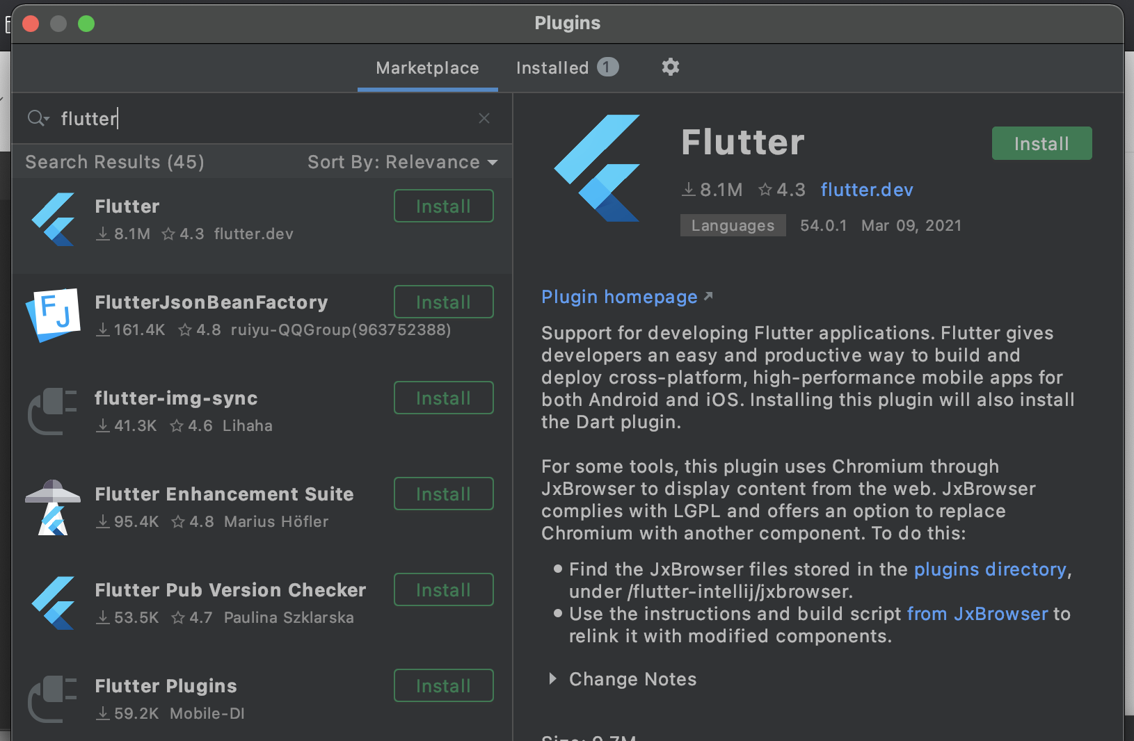Select the FlutterJsonBeanFactory FJ icon
This screenshot has height=741, width=1134.
53,315
